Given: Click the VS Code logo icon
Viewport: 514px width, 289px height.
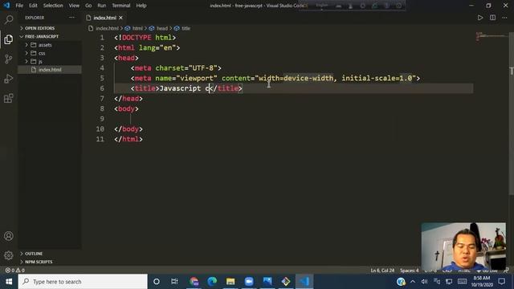Looking at the screenshot, I should tap(6, 6).
